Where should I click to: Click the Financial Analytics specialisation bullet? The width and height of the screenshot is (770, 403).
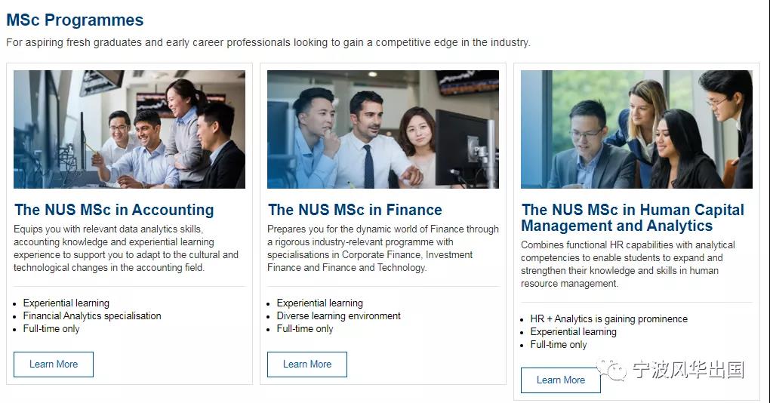[92, 315]
